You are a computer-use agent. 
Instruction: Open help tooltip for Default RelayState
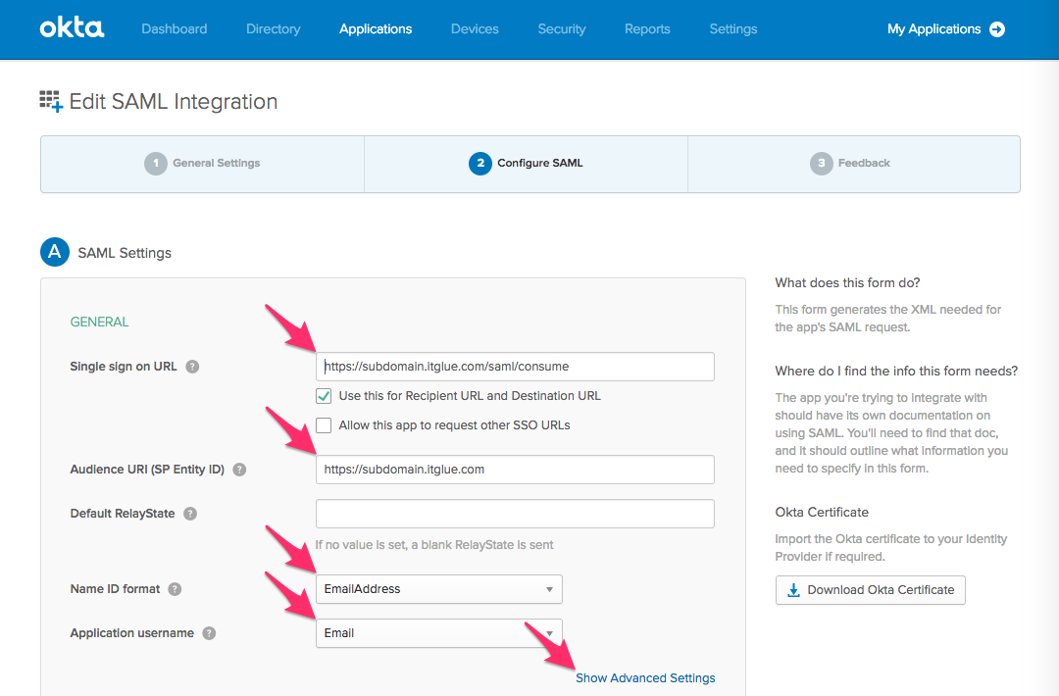click(x=190, y=513)
